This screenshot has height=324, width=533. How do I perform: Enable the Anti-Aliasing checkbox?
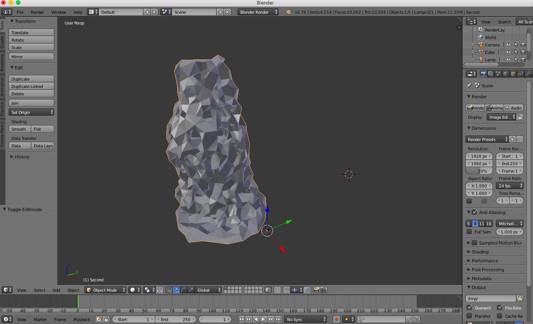(x=474, y=212)
